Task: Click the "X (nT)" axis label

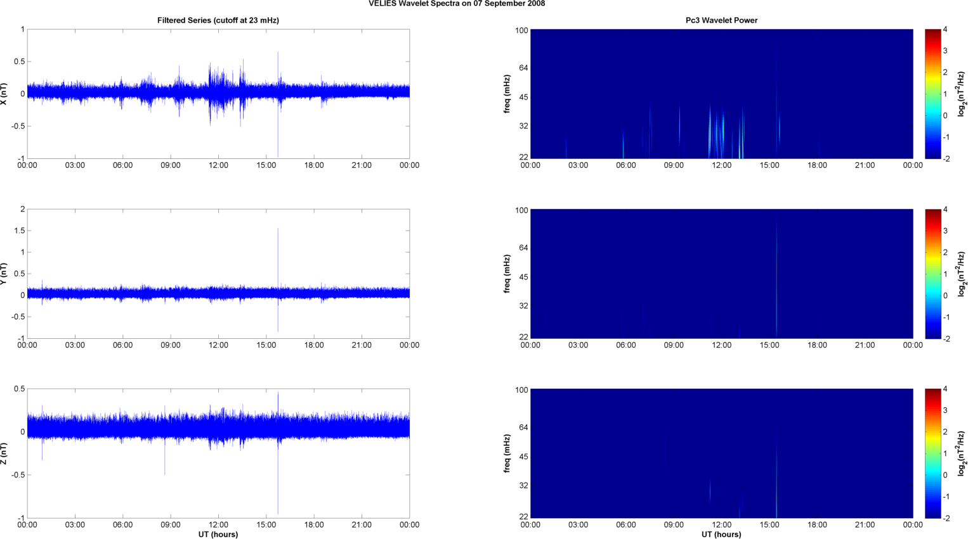Action: point(4,94)
